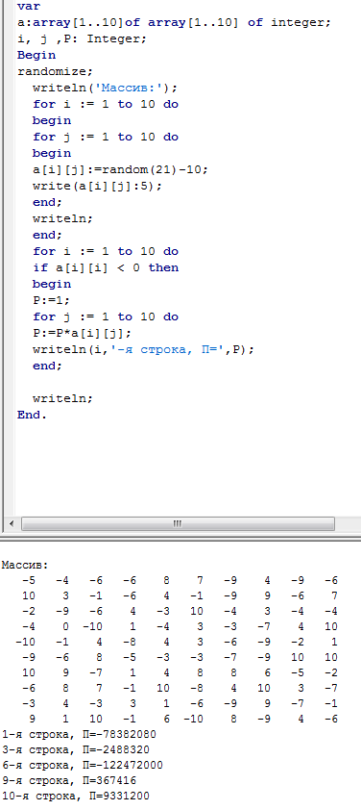Click the final 'End.' keyword
361x810 pixels.
(x=32, y=415)
